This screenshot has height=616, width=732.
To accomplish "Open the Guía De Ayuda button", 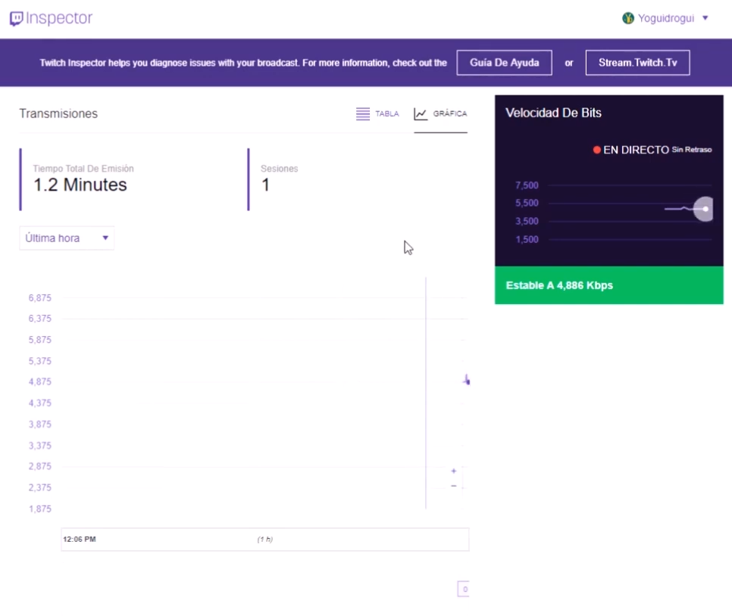I will [504, 63].
